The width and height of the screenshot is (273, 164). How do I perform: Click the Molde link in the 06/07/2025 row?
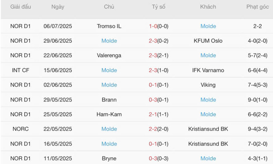[208, 26]
